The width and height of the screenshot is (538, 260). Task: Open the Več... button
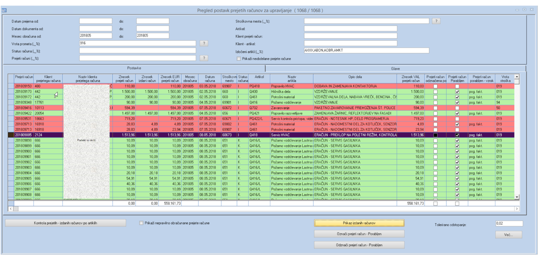[508, 235]
